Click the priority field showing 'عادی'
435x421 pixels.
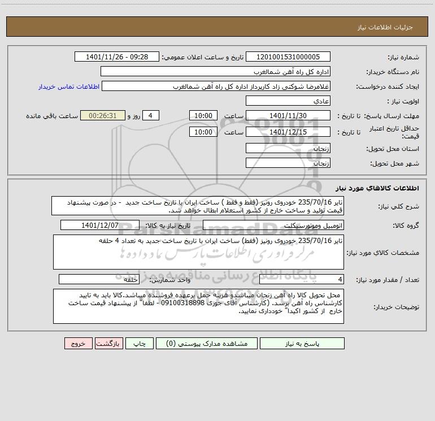click(x=288, y=101)
